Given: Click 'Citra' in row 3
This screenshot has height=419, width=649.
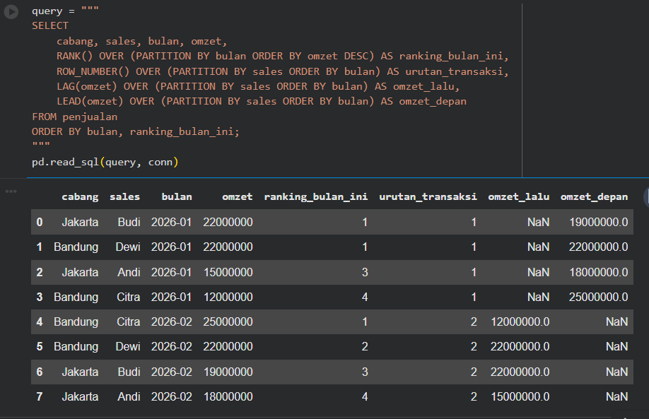Looking at the screenshot, I should click(128, 297).
